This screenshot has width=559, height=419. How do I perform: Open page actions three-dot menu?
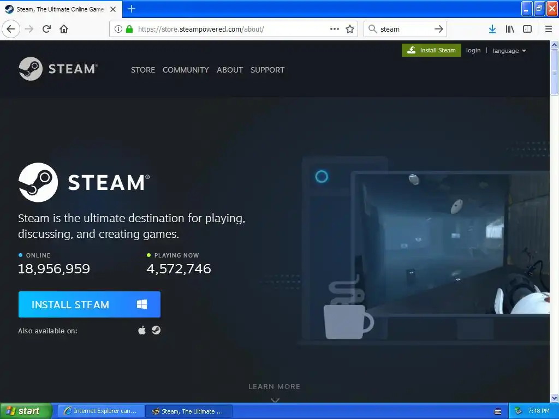[335, 29]
